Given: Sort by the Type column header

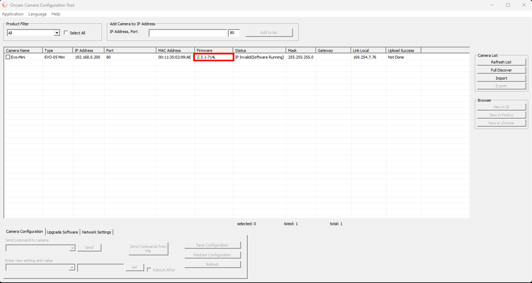Looking at the screenshot, I should [x=58, y=50].
